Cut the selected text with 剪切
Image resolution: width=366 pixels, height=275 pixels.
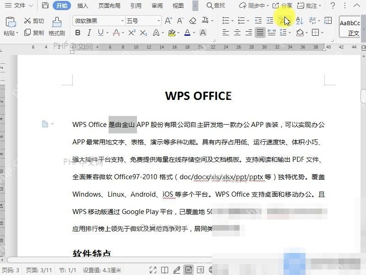pos(34,21)
